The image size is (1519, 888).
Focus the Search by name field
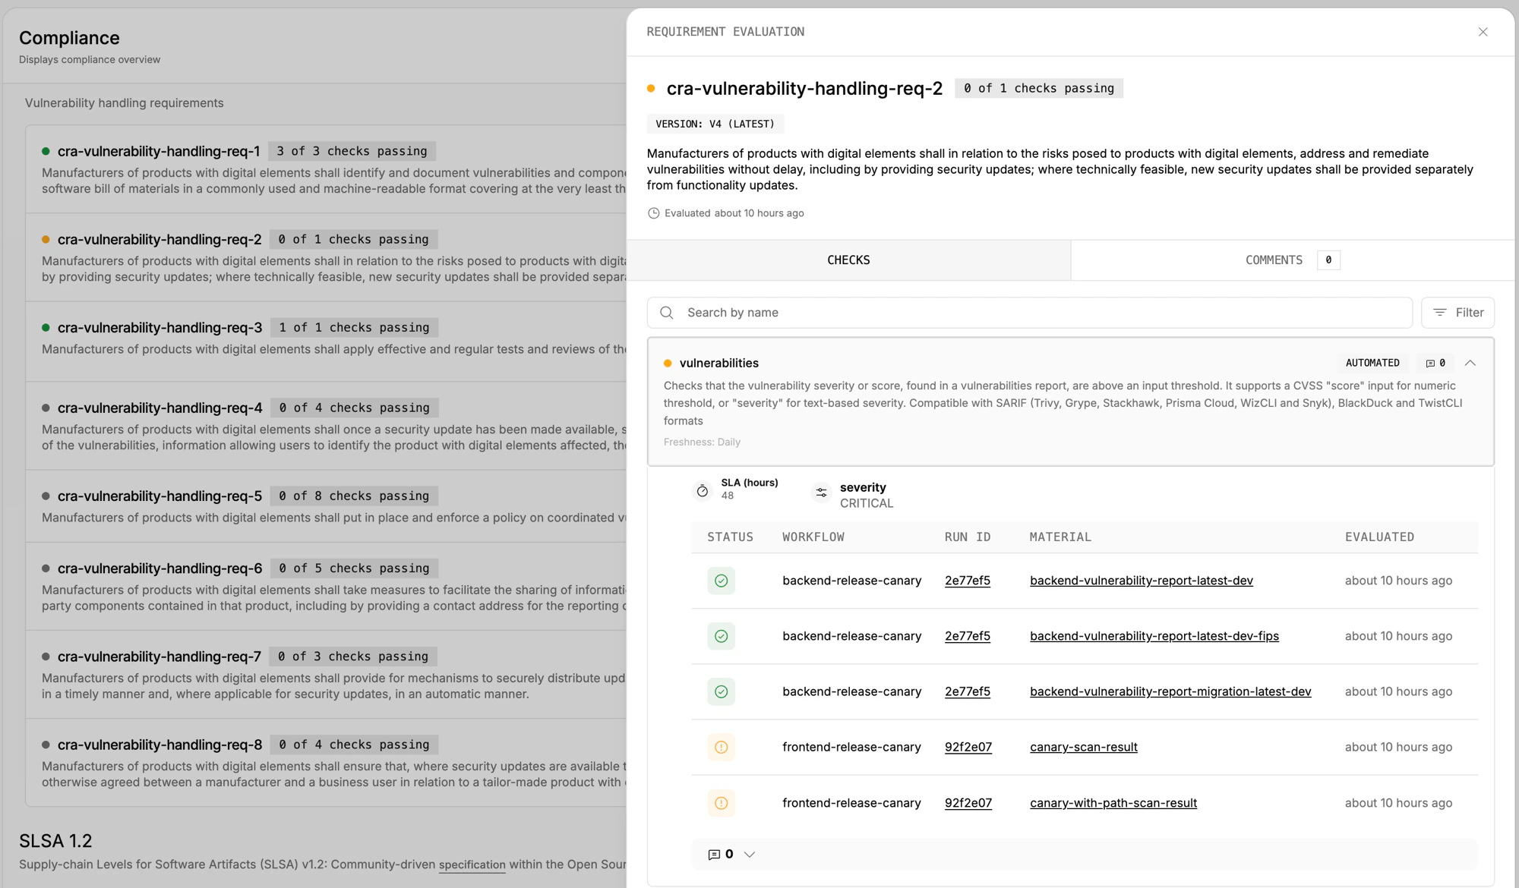point(1029,313)
